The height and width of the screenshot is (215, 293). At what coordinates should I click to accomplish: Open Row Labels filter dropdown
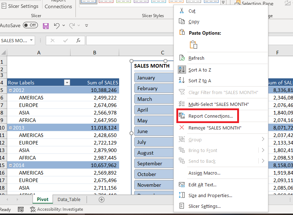[67, 82]
